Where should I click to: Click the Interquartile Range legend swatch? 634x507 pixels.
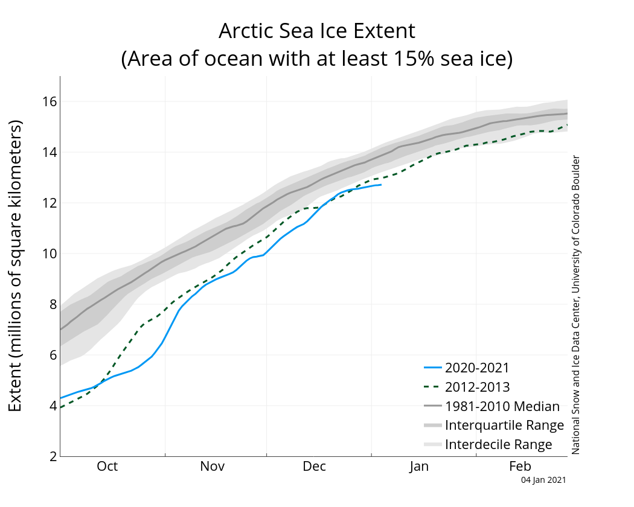432,426
